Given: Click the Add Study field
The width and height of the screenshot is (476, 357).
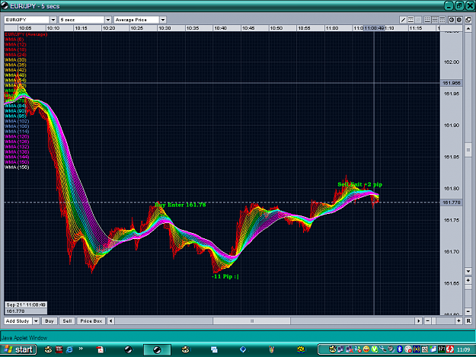Looking at the screenshot, I should [x=18, y=321].
